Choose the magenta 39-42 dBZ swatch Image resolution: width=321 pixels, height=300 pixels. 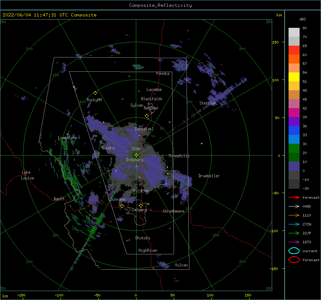pos(294,113)
